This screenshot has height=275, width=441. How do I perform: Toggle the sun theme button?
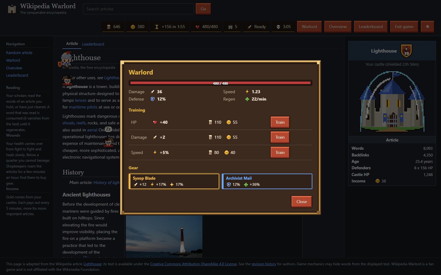click(x=428, y=27)
